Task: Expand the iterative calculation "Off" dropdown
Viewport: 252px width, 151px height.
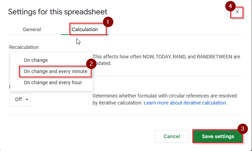Action: coord(20,99)
